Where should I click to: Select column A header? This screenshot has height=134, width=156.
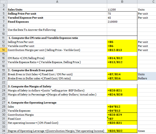click(x=57, y=2)
